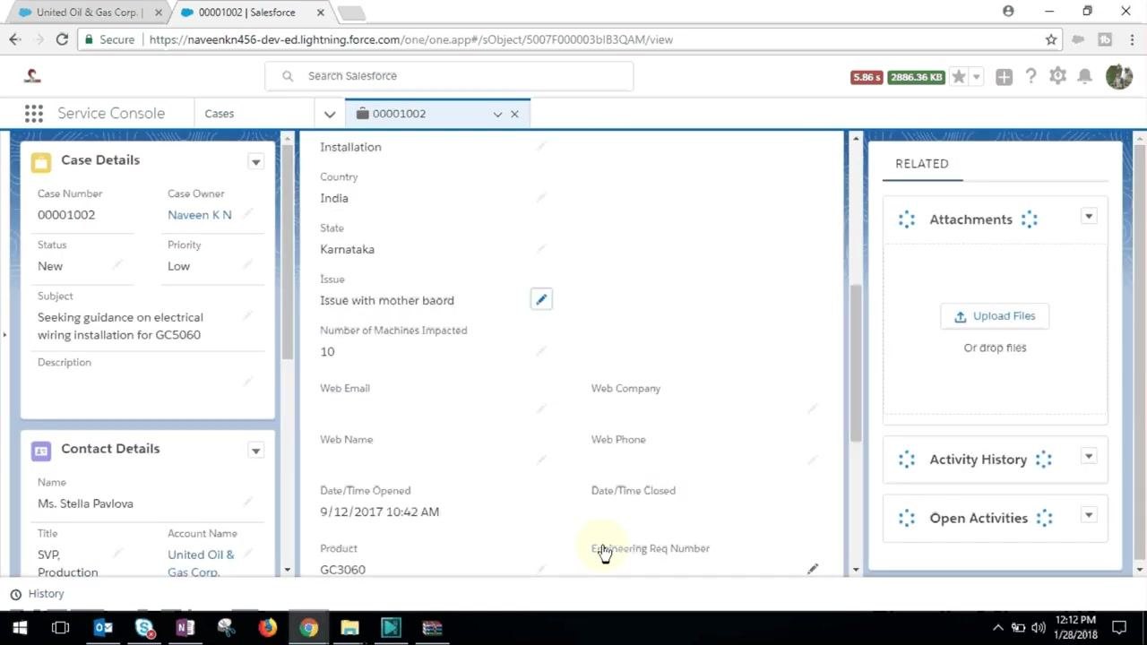Click the Upload Files button
This screenshot has width=1147, height=645.
tap(995, 316)
